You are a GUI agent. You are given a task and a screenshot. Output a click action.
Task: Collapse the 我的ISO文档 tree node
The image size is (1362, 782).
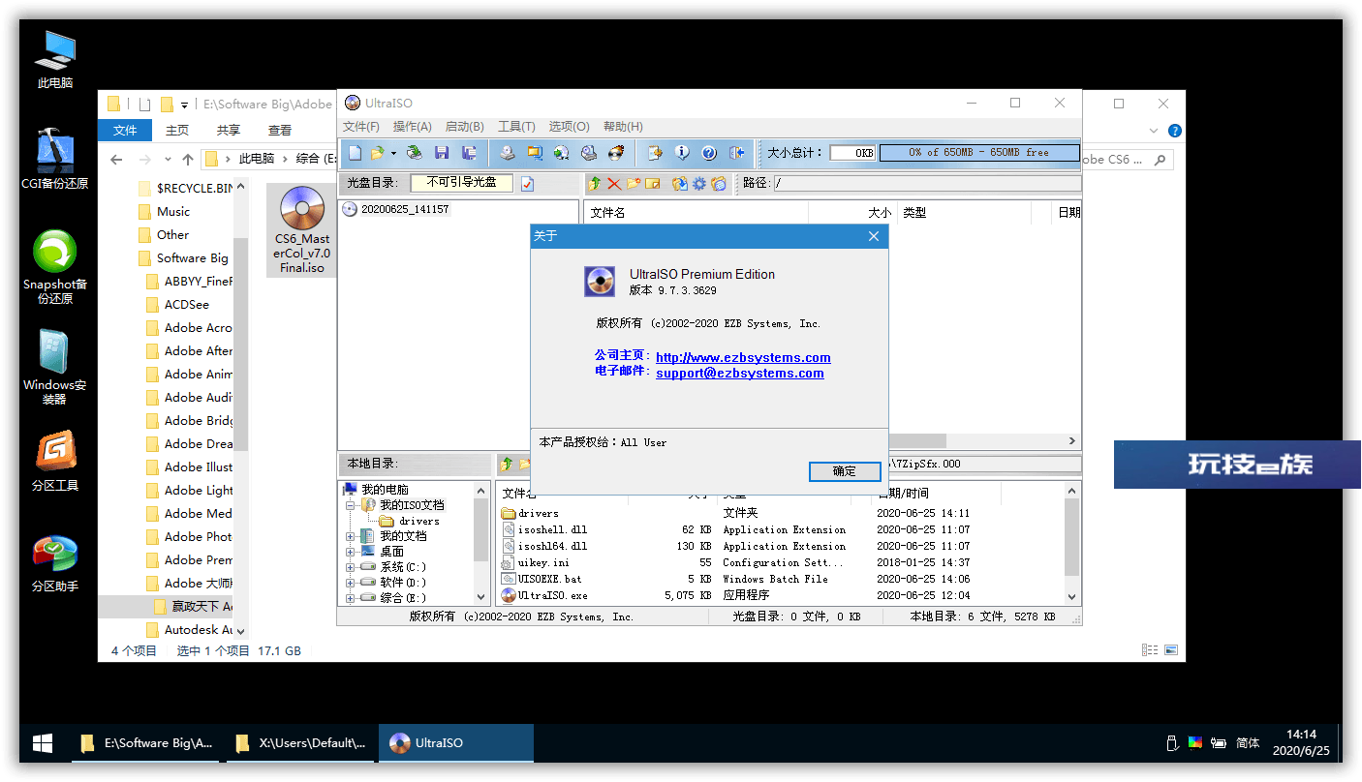[351, 505]
